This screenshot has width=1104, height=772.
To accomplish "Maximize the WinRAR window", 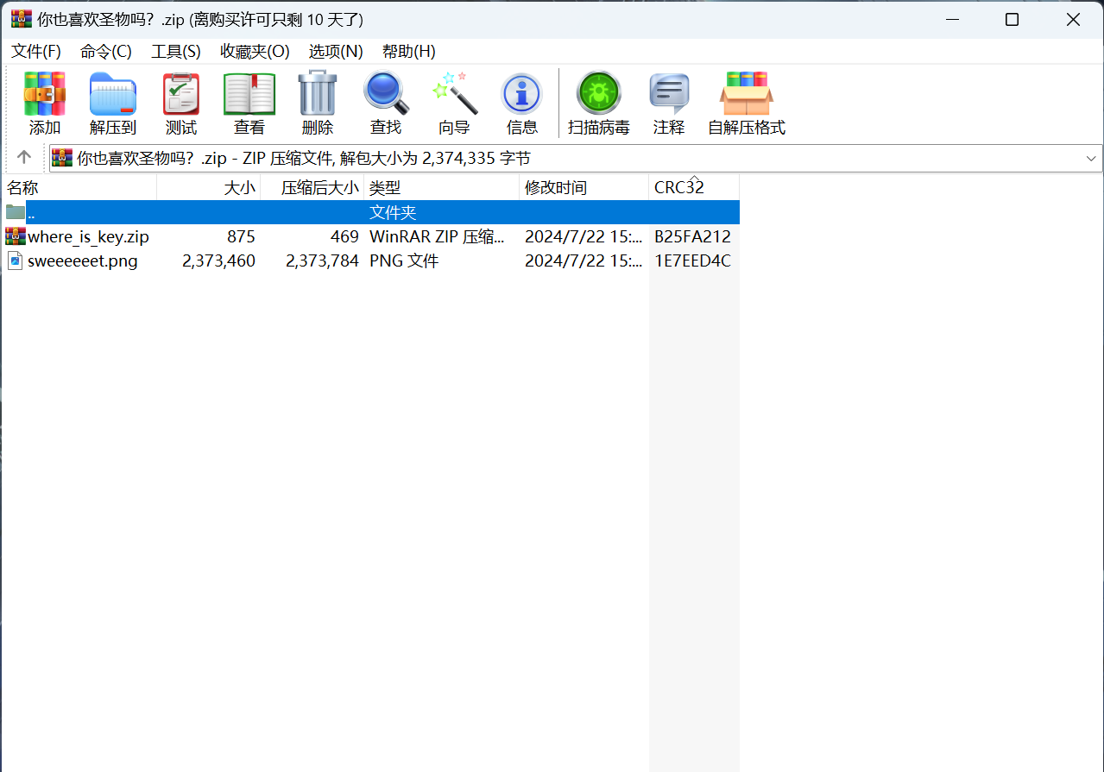I will pos(1013,19).
